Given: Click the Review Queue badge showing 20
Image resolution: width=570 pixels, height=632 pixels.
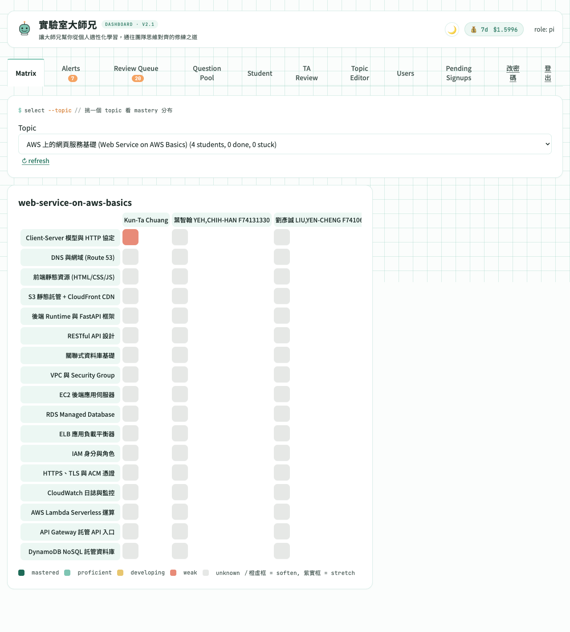Looking at the screenshot, I should tap(138, 78).
